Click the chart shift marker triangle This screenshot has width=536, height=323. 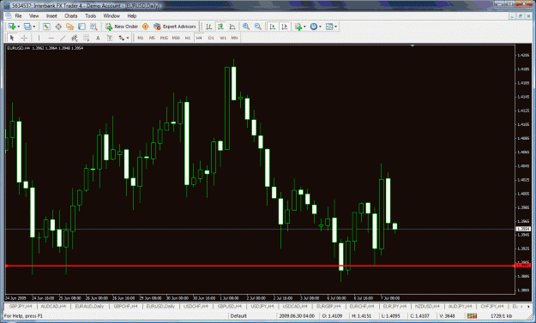click(x=413, y=45)
